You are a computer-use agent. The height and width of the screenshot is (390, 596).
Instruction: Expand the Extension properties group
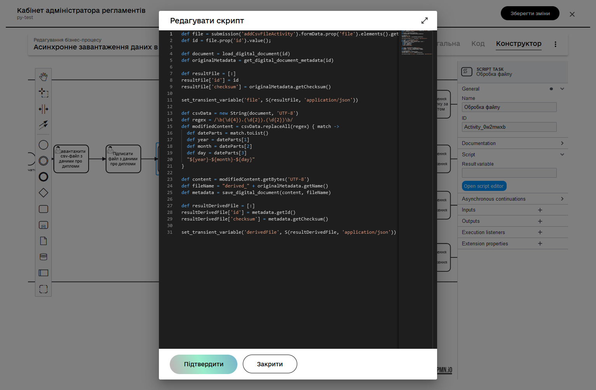485,244
